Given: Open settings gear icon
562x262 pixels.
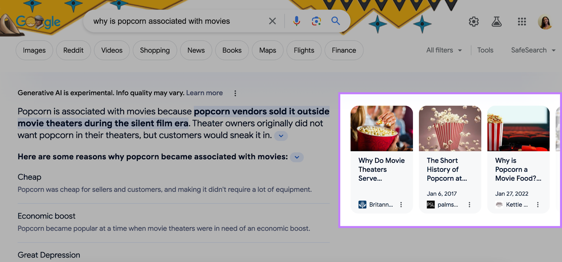Looking at the screenshot, I should pyautogui.click(x=473, y=22).
